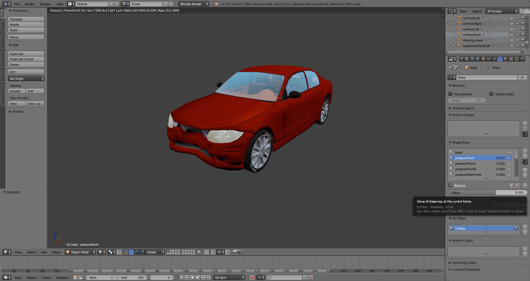Viewport: 530px width, 281px height.
Task: Jump to the last frame of playback
Action: click(x=209, y=277)
